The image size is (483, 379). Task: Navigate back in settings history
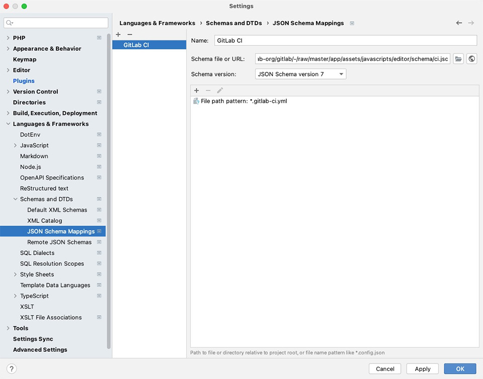pos(459,23)
